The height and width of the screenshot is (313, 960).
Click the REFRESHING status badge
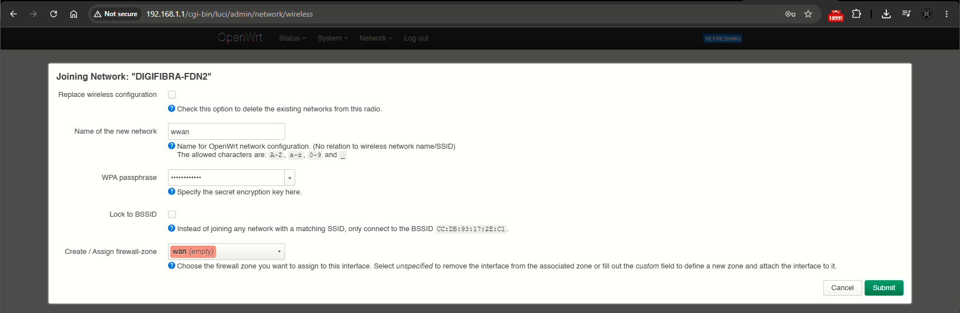[x=723, y=39]
